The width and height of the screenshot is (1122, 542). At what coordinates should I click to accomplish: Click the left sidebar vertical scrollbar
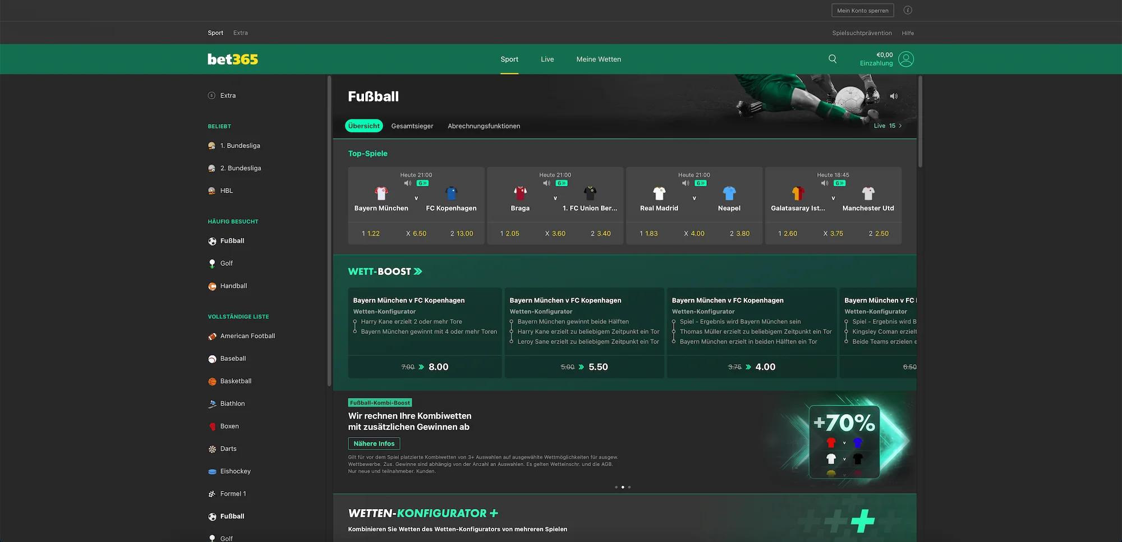tap(329, 231)
